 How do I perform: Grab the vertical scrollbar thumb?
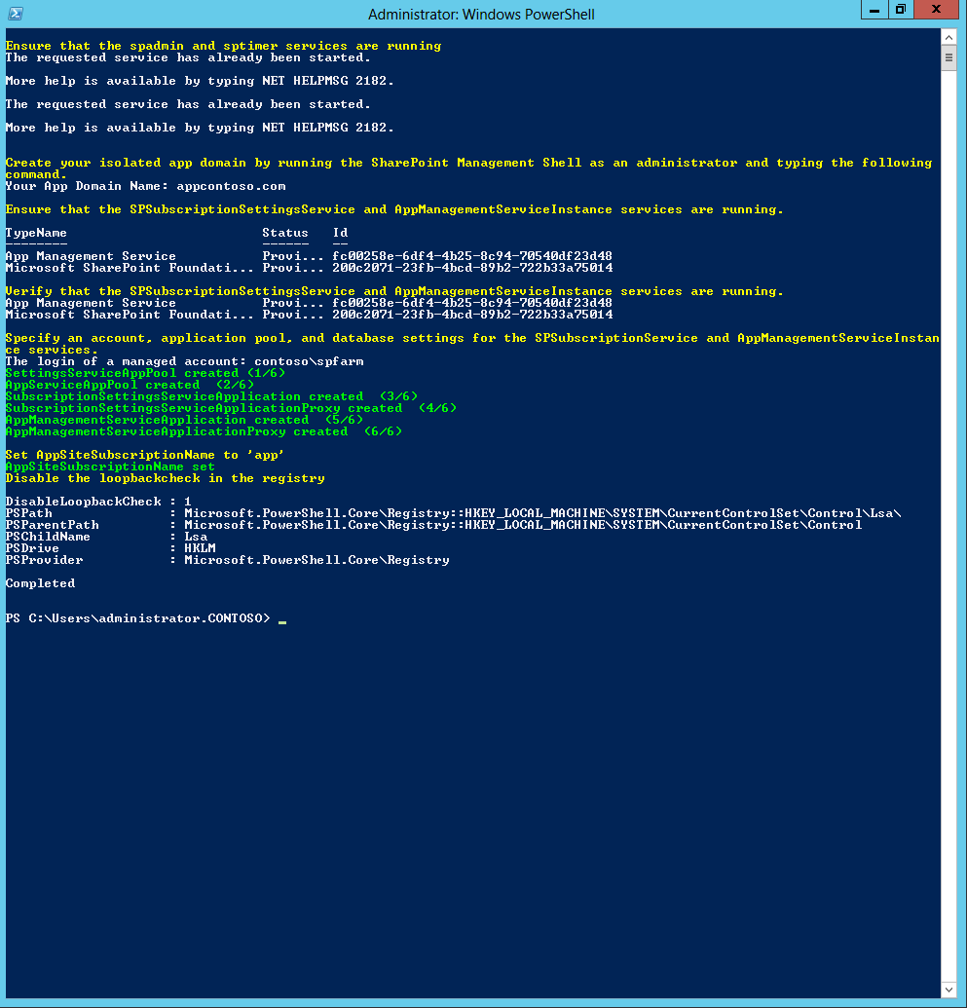point(949,58)
